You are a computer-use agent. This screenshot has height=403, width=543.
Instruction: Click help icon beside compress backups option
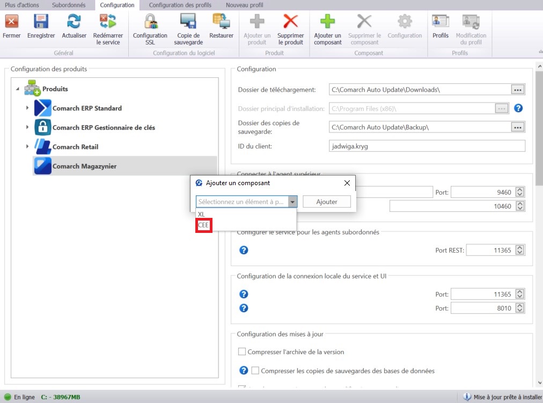(244, 370)
